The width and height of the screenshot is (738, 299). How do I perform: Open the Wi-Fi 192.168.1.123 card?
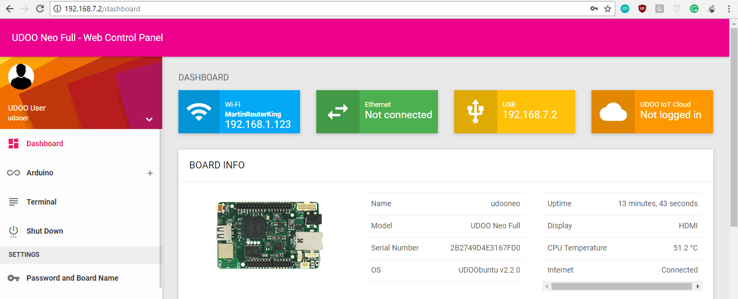tap(239, 112)
